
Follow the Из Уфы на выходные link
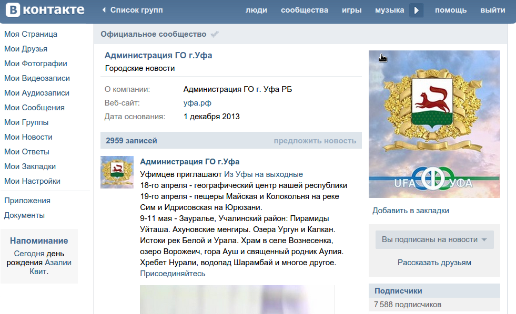click(264, 174)
